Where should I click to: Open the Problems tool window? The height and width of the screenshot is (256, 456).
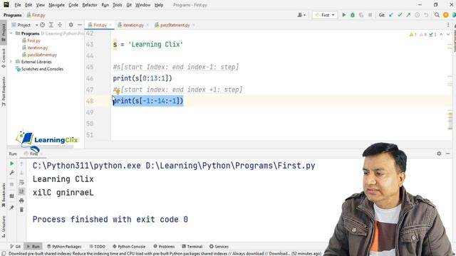164,247
